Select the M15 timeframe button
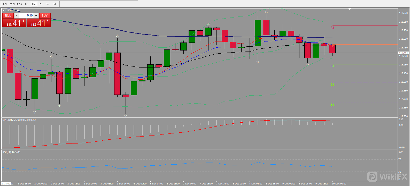 click(x=12, y=4)
